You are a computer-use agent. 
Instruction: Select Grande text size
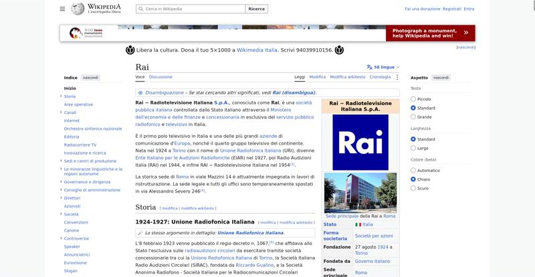pyautogui.click(x=413, y=117)
